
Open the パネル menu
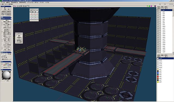coord(42,2)
